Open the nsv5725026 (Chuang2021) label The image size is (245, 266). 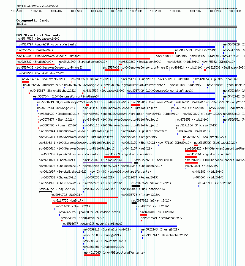83,85
